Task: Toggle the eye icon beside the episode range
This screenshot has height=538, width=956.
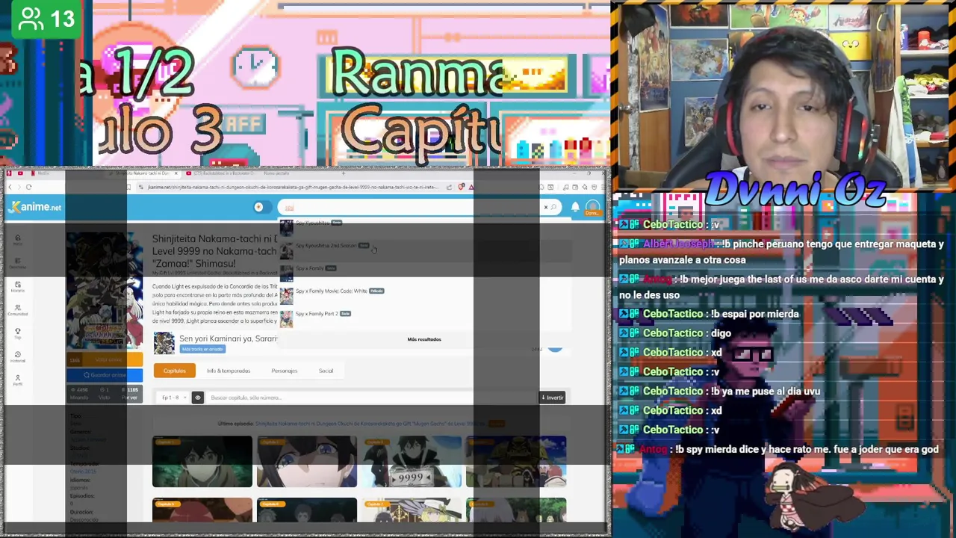Action: (x=197, y=398)
